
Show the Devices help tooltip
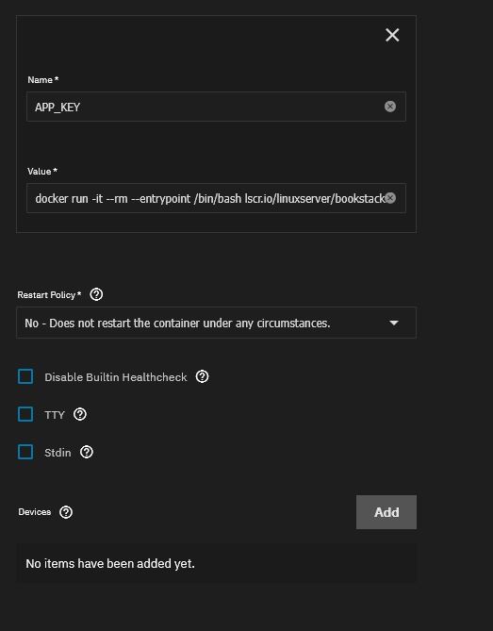click(x=66, y=512)
